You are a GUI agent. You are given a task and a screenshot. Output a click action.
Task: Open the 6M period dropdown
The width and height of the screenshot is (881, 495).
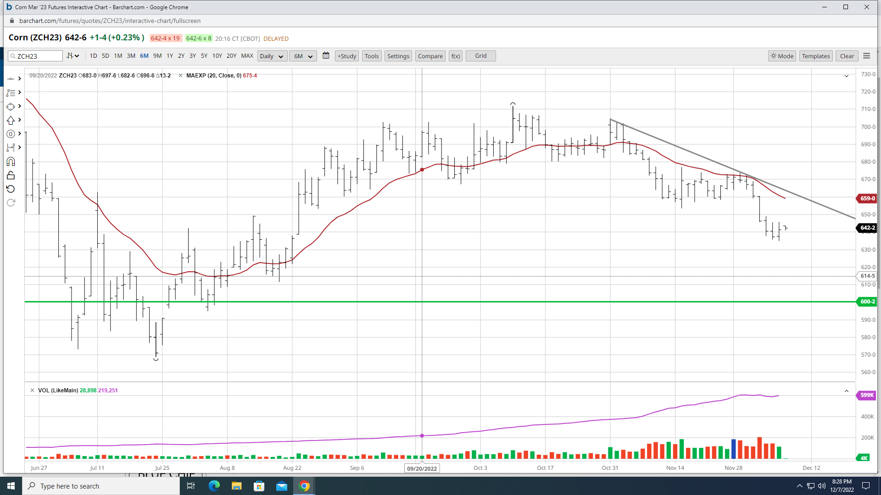303,56
